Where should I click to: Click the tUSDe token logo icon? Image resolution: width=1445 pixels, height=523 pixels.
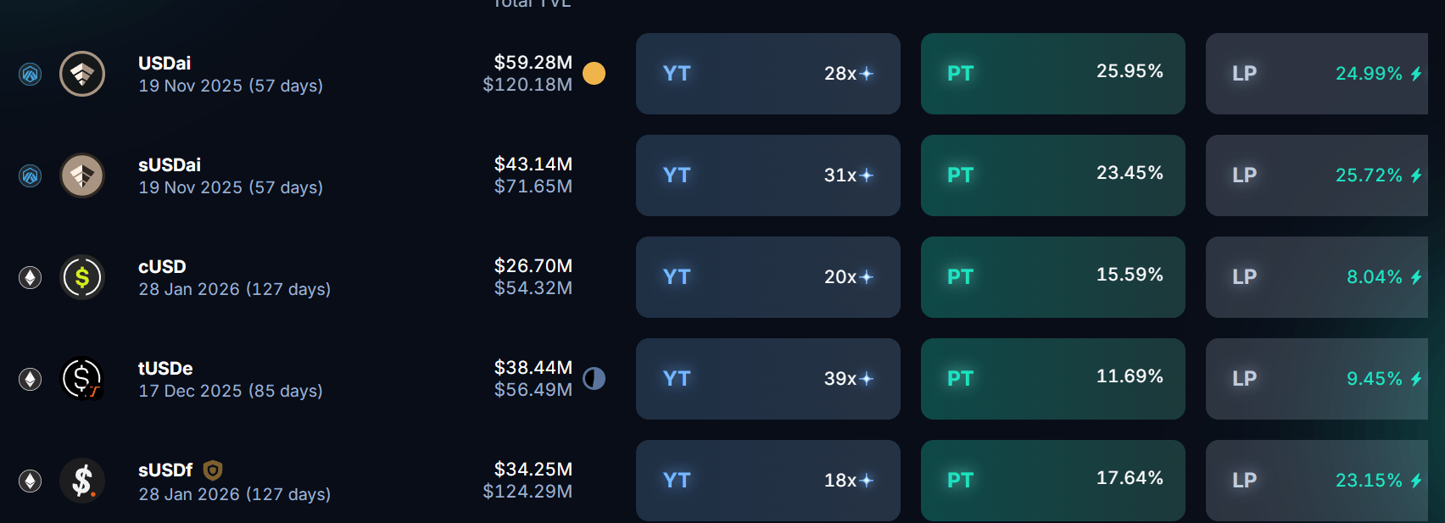pos(82,379)
